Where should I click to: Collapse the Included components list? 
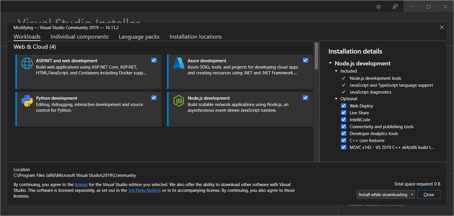click(336, 71)
